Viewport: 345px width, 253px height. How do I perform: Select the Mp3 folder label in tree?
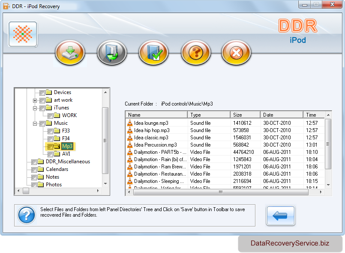coord(67,146)
